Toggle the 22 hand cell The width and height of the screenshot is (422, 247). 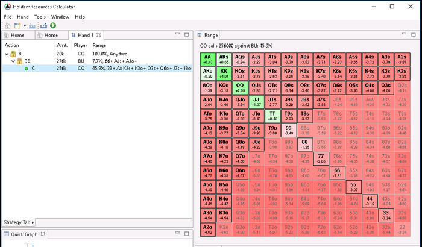point(402,230)
